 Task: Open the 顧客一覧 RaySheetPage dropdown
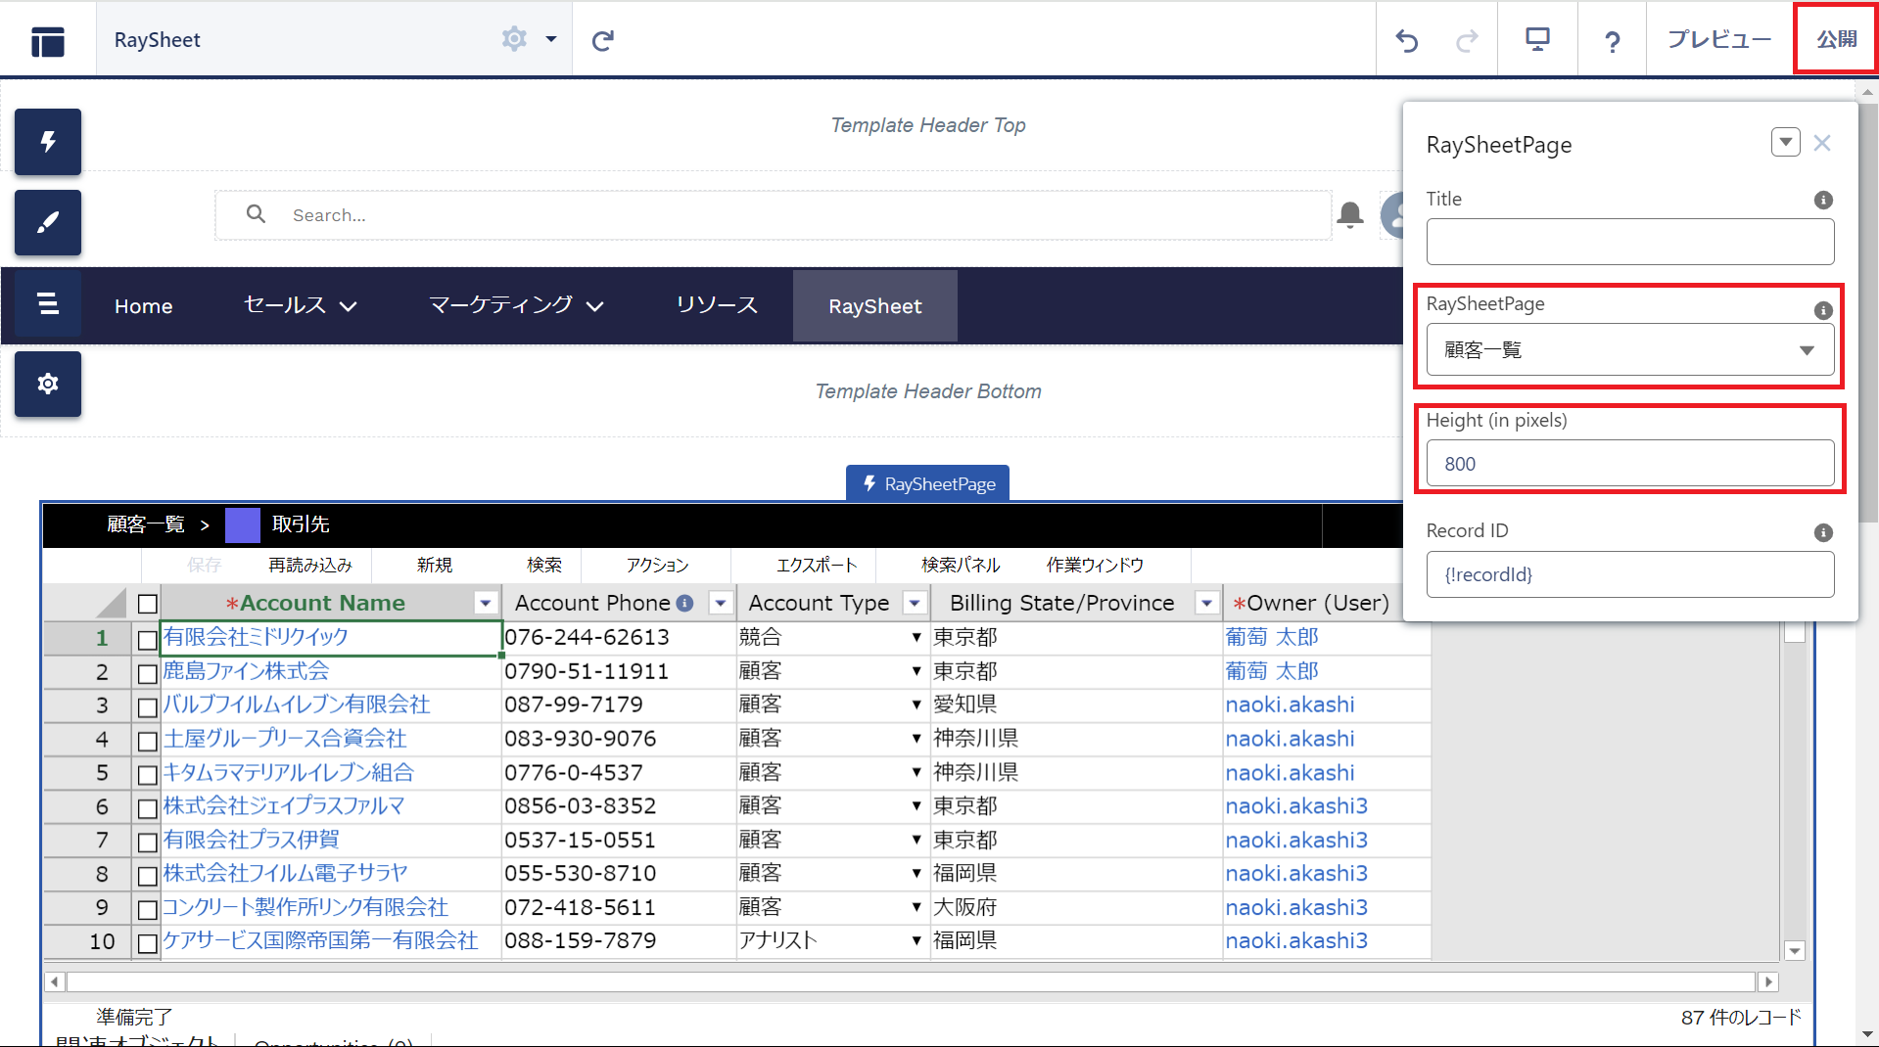[x=1629, y=350]
